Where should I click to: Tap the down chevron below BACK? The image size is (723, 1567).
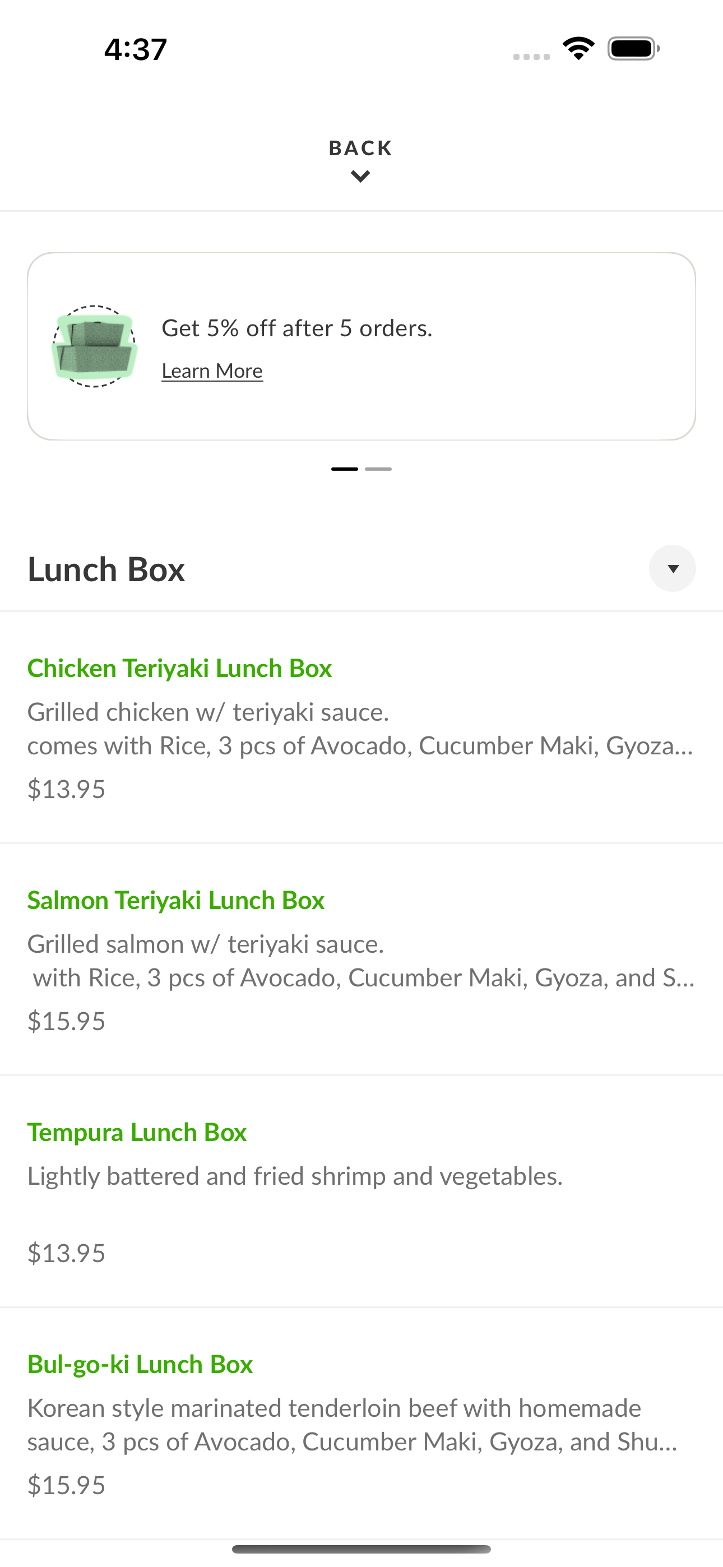[361, 177]
